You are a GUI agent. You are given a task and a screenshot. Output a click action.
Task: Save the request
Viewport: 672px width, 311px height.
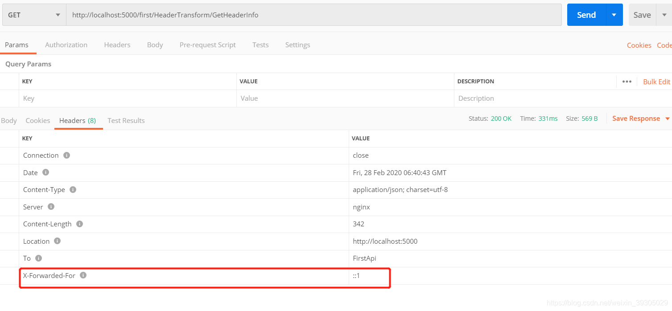pos(642,15)
